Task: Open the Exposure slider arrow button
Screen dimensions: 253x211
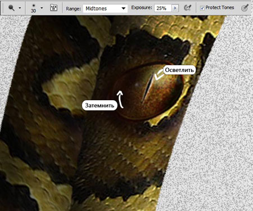Action: [175, 8]
